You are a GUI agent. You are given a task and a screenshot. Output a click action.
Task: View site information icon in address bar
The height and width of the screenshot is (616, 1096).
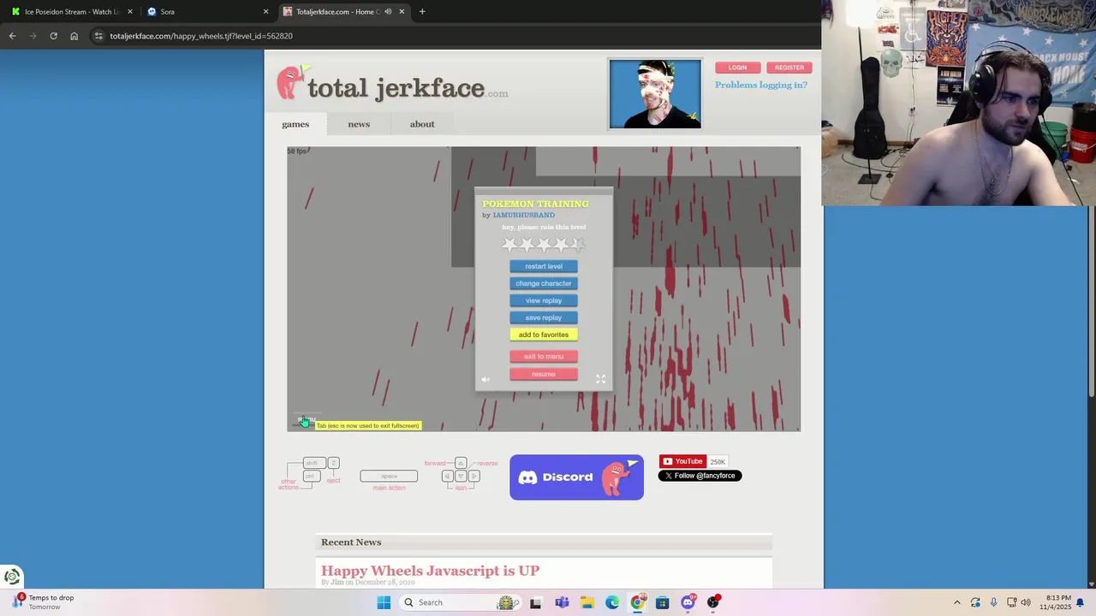[98, 36]
